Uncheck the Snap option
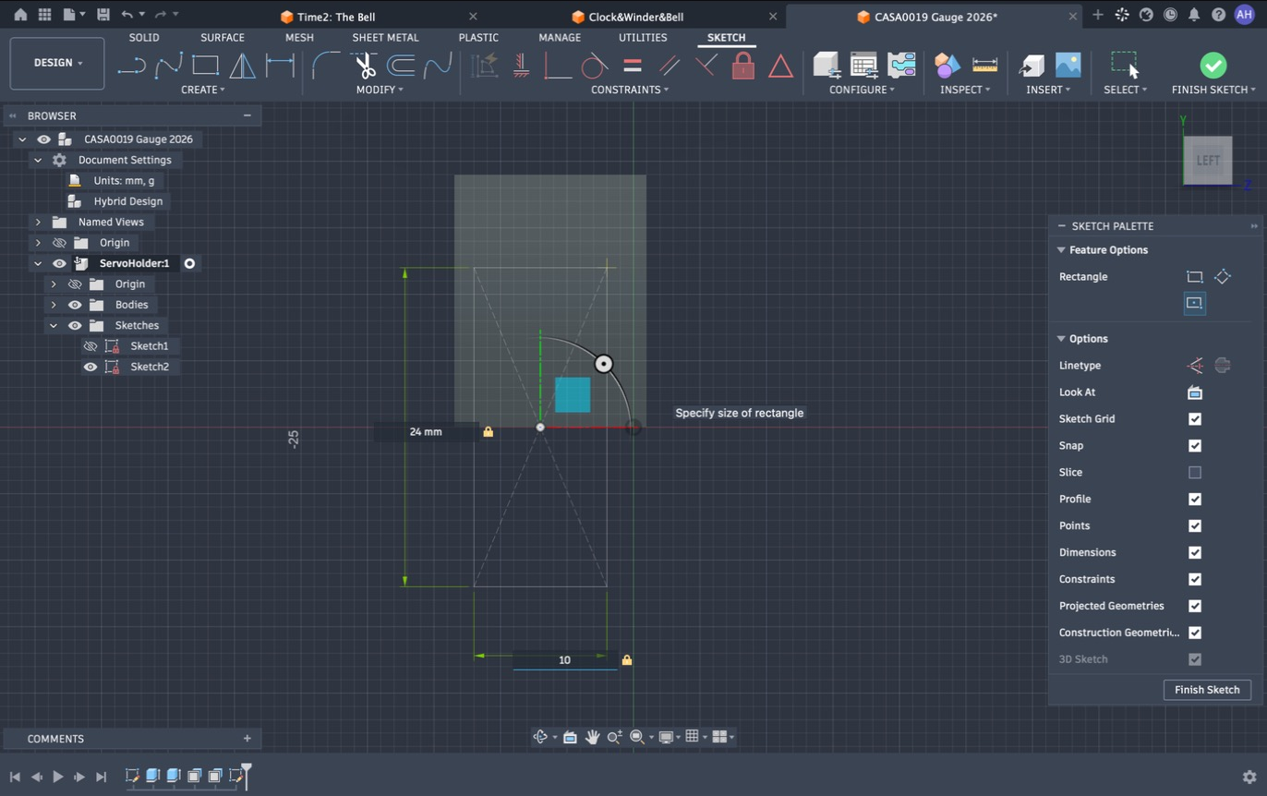The height and width of the screenshot is (796, 1267). point(1195,446)
